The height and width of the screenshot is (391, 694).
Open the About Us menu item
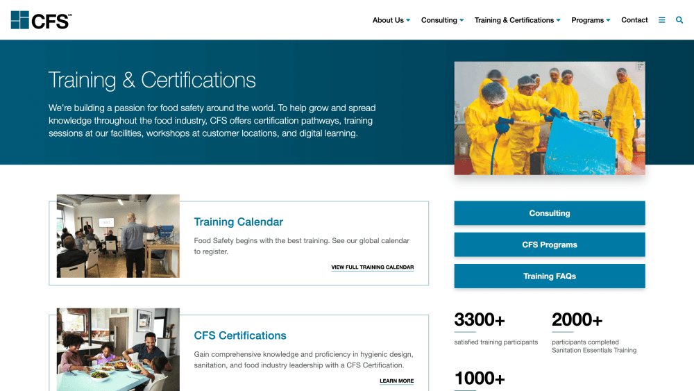point(388,20)
